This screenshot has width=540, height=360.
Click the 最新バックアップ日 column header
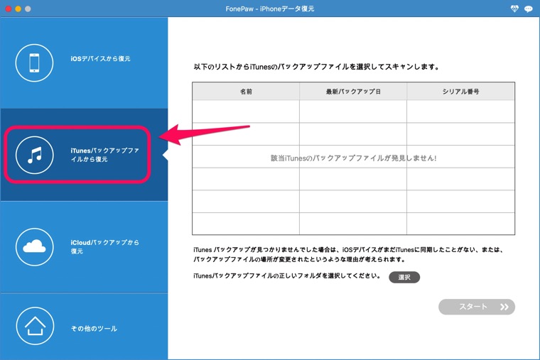[x=353, y=91]
